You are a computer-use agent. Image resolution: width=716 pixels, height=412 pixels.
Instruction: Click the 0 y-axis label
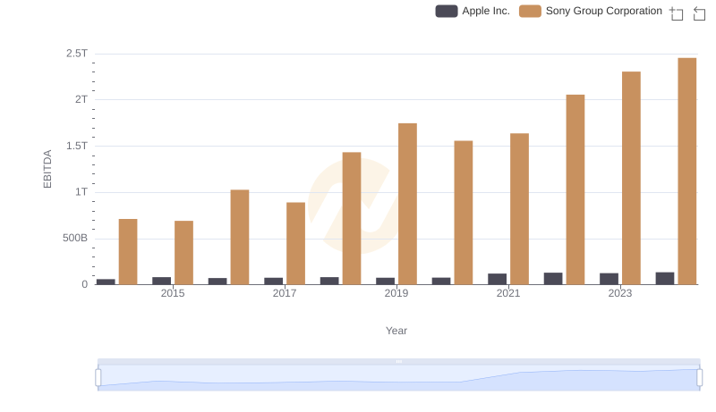[84, 284]
